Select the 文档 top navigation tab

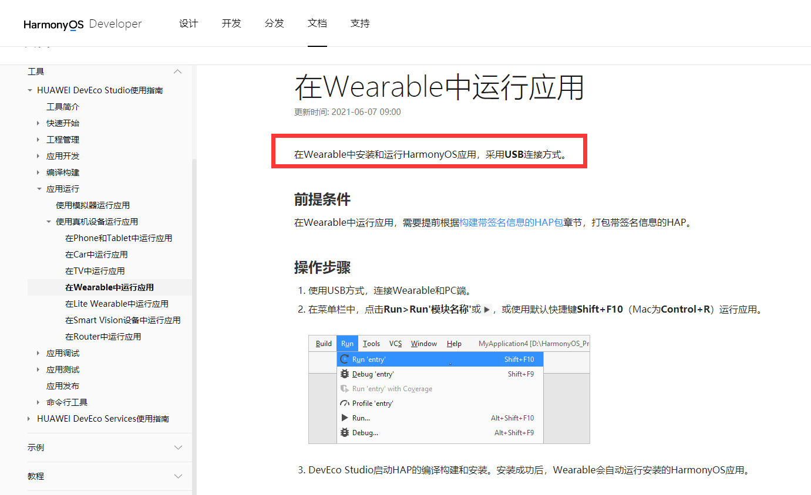317,23
